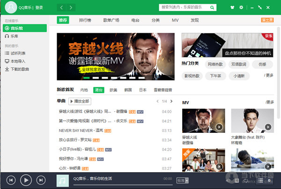Viewport: 281px width, 189px height.
Task: Filter new songs by 欧美
Action: [113, 90]
